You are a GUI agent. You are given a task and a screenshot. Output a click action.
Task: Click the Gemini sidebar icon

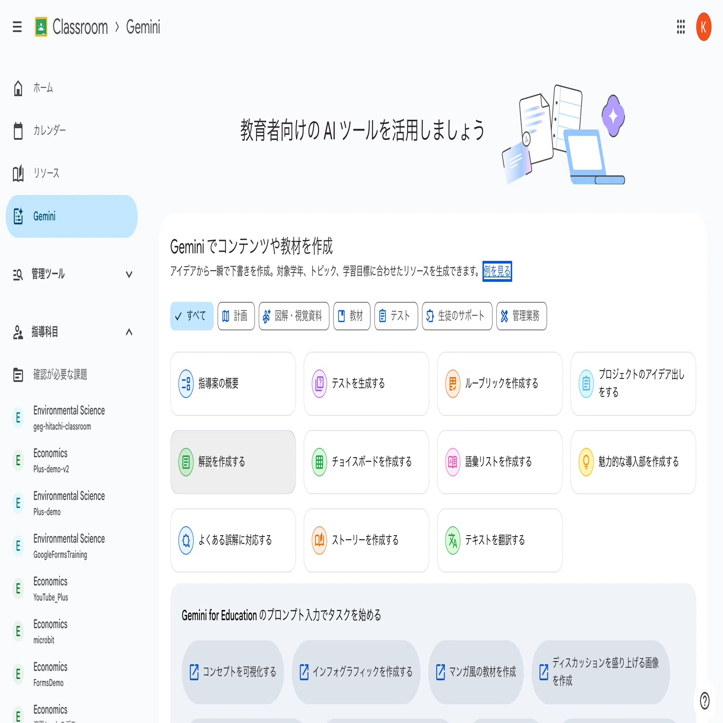(18, 216)
